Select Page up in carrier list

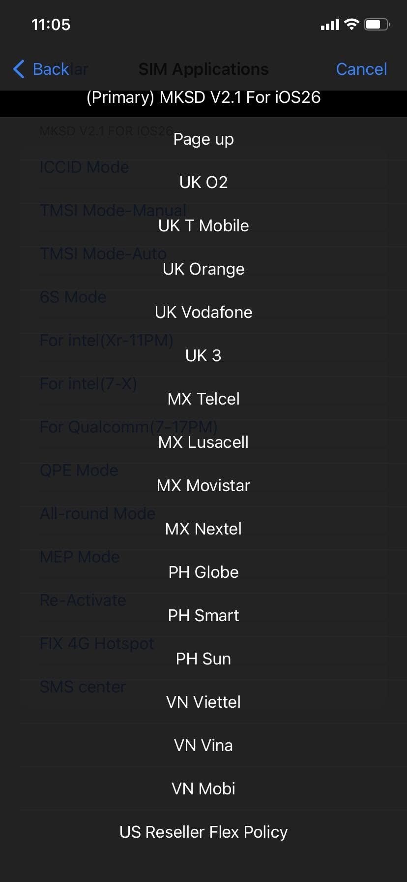click(203, 139)
